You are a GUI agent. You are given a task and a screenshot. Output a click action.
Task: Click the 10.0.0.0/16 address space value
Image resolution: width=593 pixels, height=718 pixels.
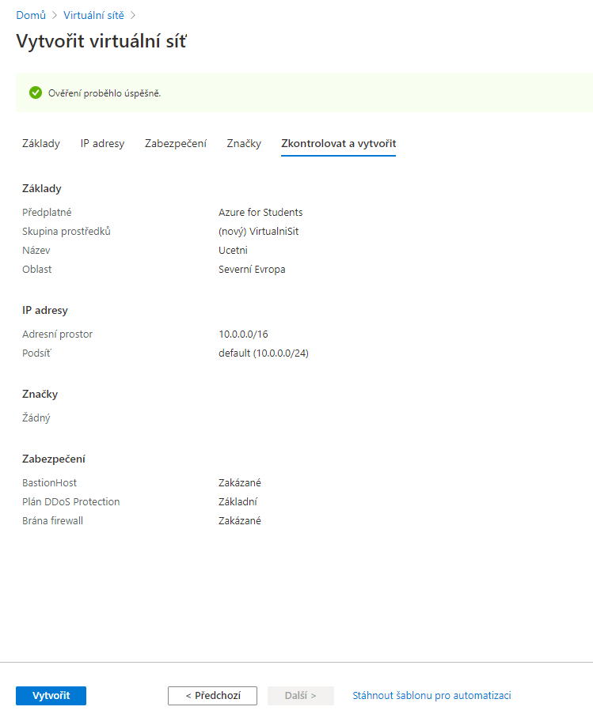tap(242, 334)
